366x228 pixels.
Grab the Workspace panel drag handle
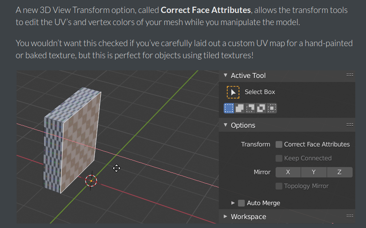[x=349, y=216]
